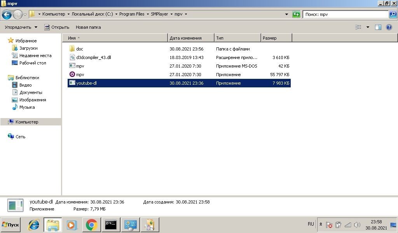Select the mpv MS-DOS application icon

click(72, 66)
